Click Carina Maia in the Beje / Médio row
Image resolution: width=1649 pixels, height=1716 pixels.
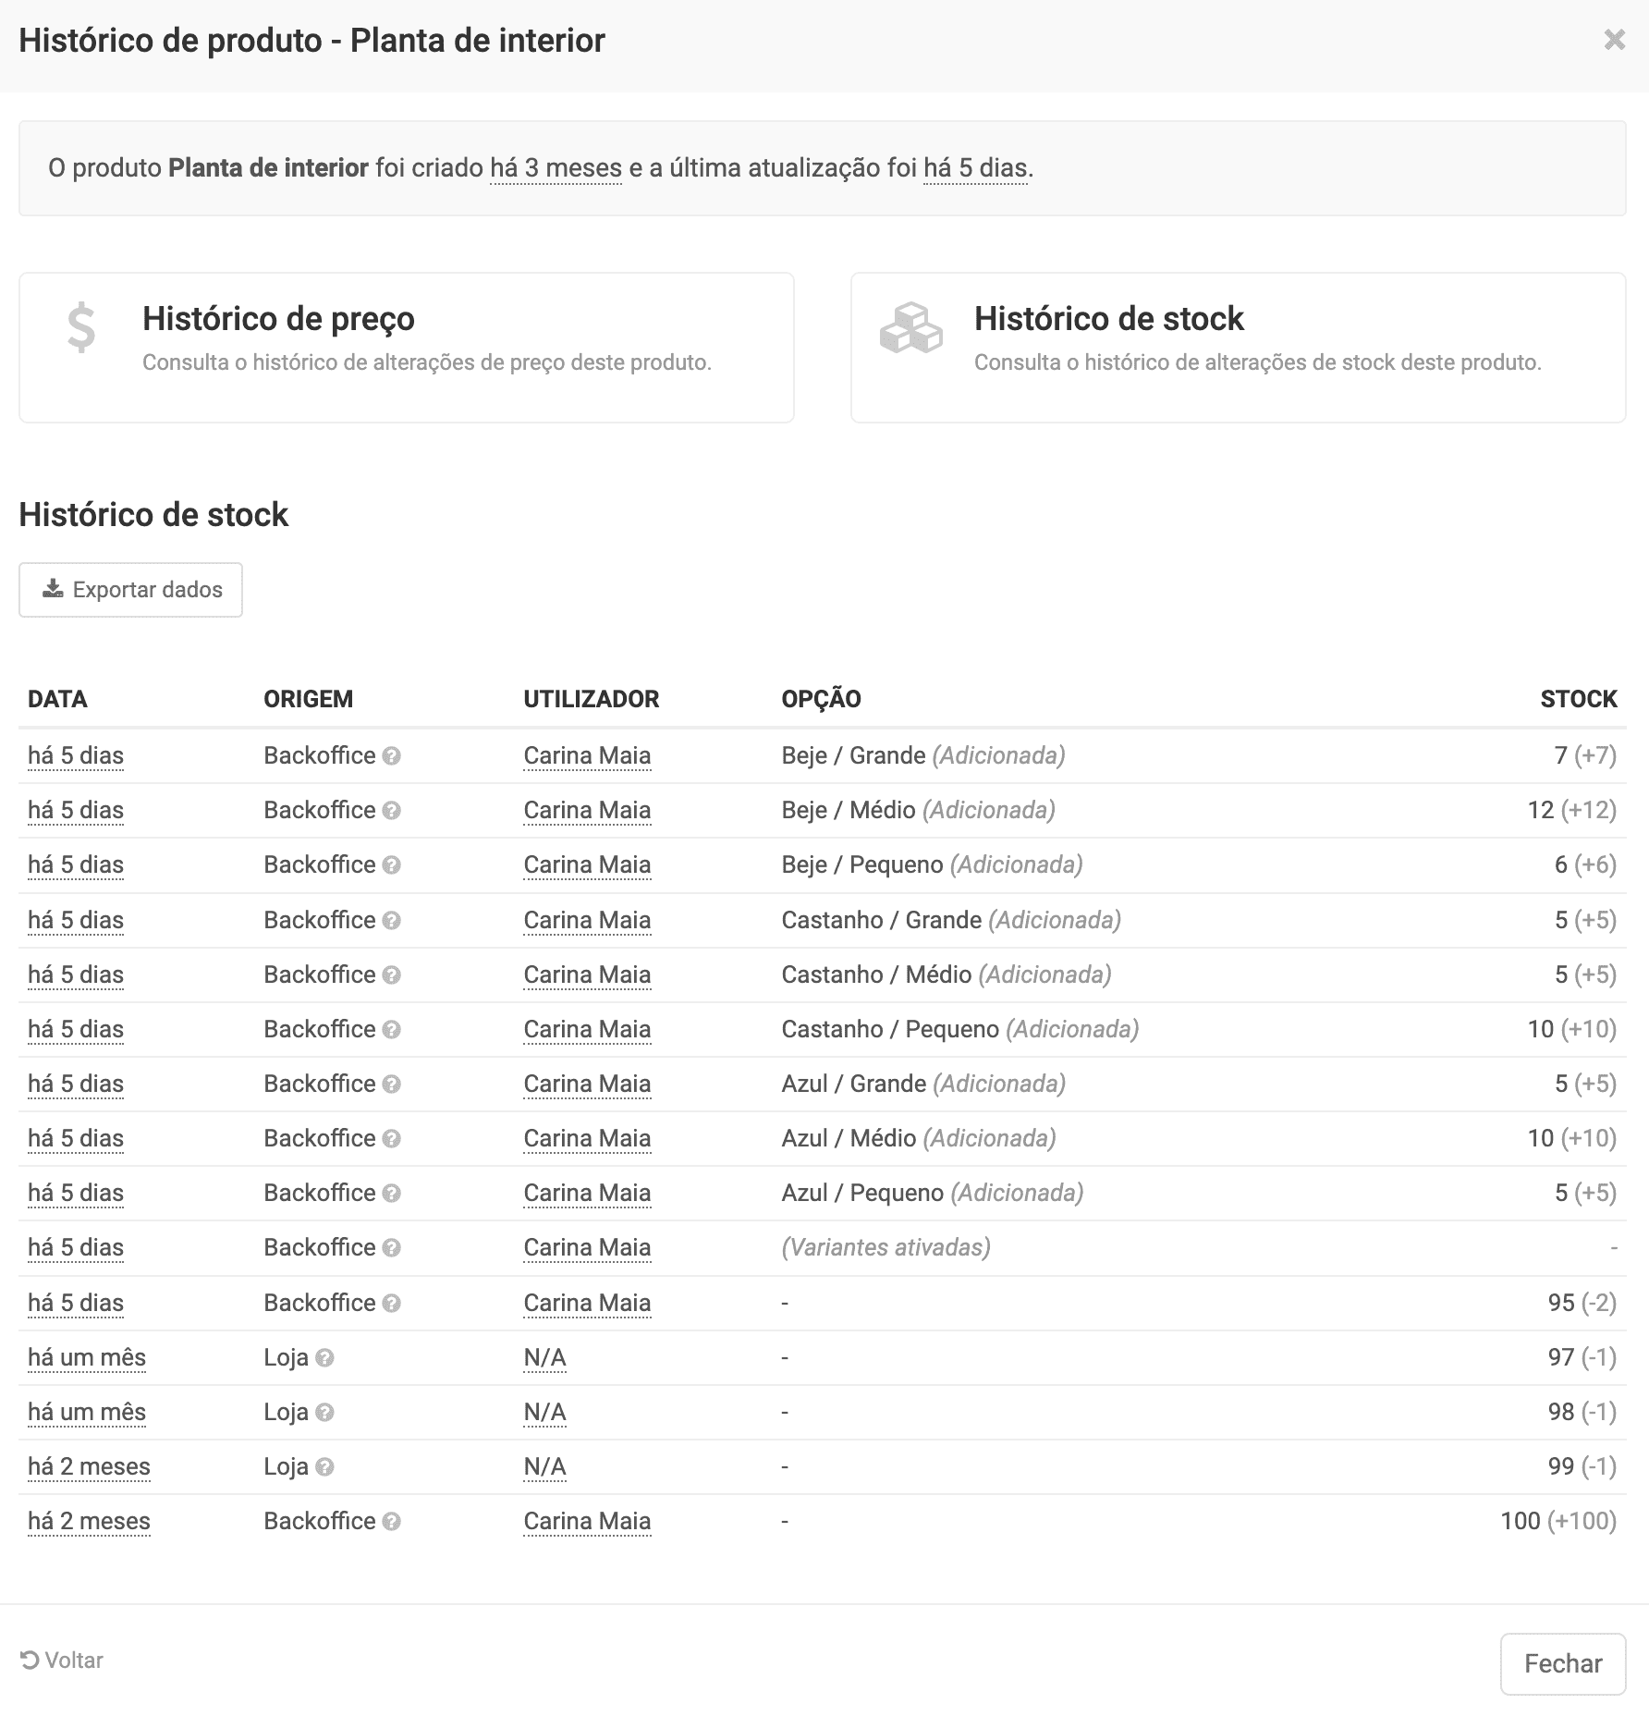(x=587, y=811)
